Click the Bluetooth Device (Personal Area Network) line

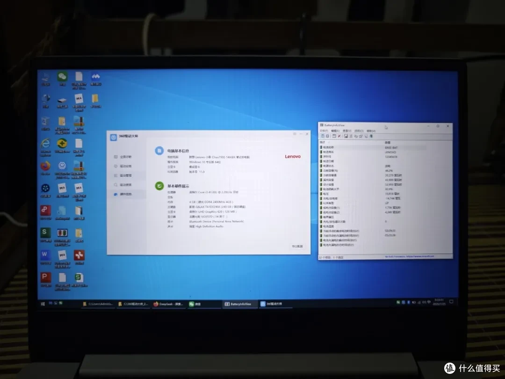click(216, 221)
